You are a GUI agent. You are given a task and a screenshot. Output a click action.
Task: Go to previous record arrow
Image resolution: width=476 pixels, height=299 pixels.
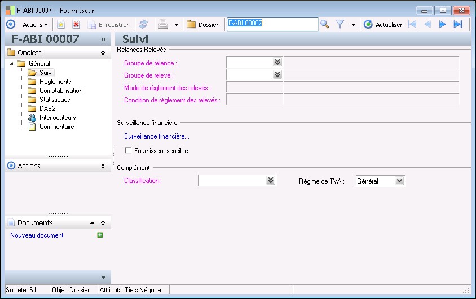click(427, 24)
